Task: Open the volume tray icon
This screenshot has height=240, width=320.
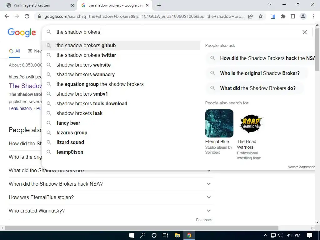Action: click(x=280, y=235)
